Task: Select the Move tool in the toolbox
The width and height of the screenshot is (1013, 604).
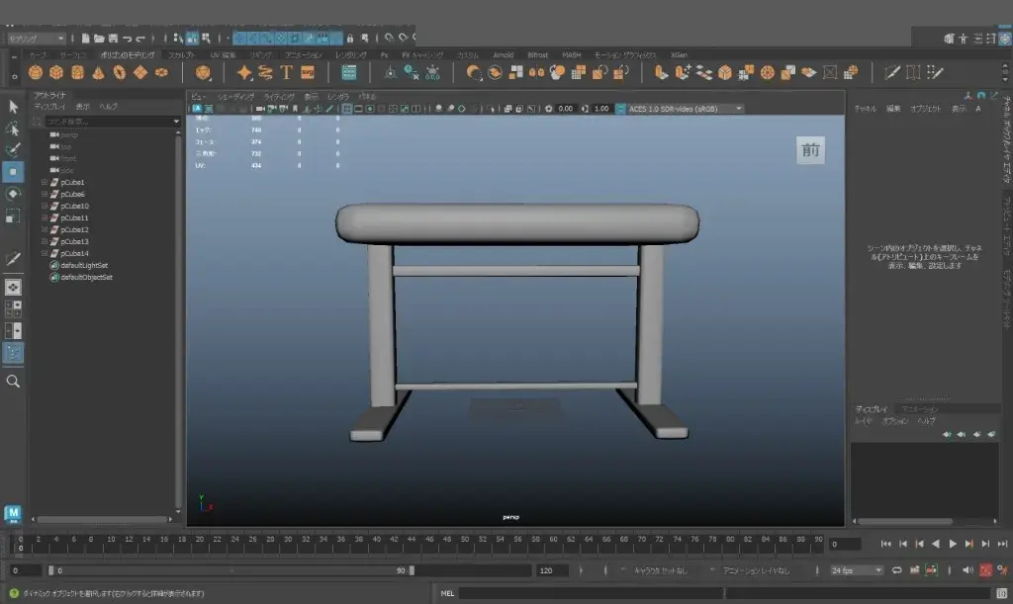Action: (x=13, y=172)
